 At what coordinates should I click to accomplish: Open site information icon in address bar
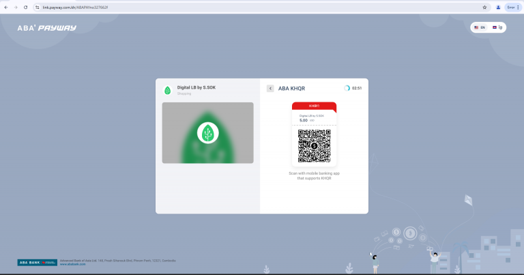(38, 8)
